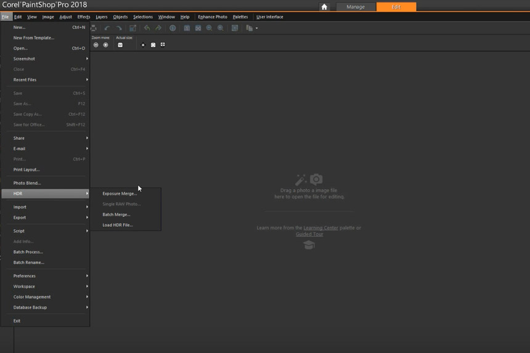Open the Image Information icon
530x353 pixels.
point(173,28)
